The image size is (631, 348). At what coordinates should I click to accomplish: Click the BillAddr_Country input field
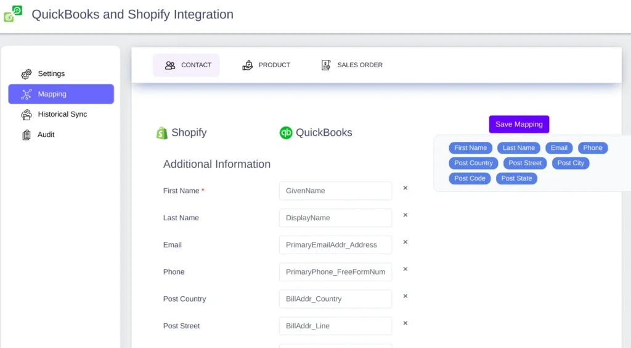[x=335, y=299]
